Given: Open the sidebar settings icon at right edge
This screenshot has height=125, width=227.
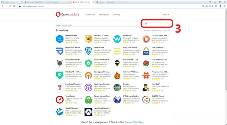Looking at the screenshot, I should (225, 6).
